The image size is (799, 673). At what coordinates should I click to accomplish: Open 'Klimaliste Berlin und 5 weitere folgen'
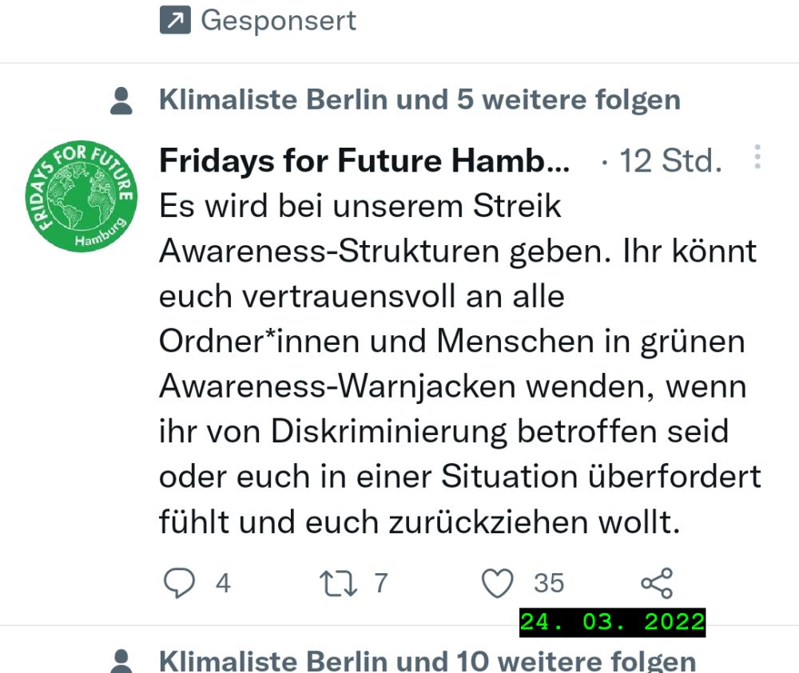click(x=420, y=99)
